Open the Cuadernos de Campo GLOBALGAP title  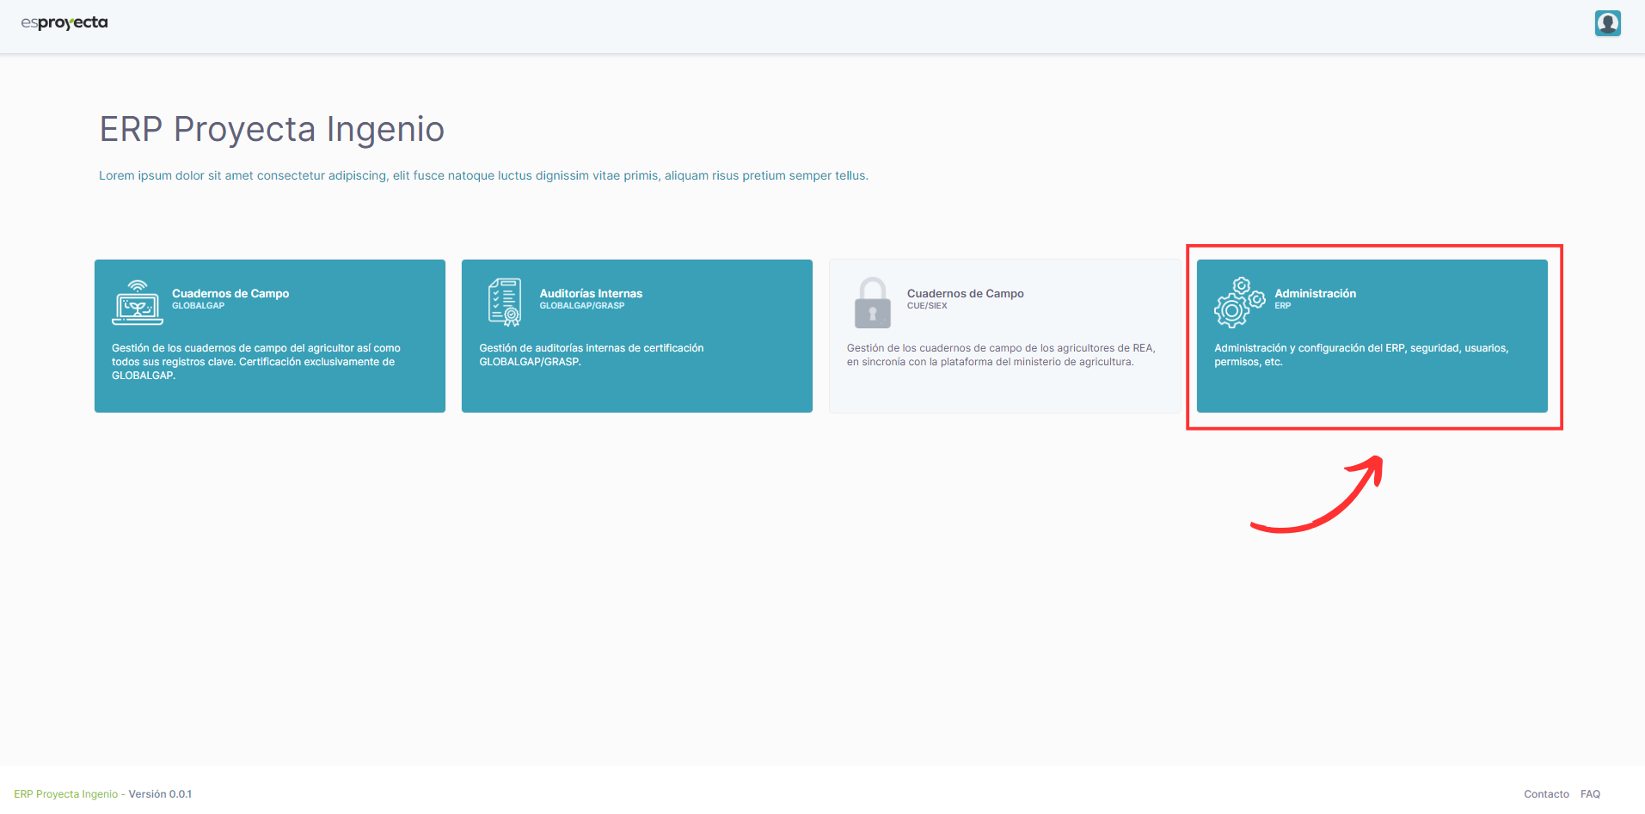(230, 293)
